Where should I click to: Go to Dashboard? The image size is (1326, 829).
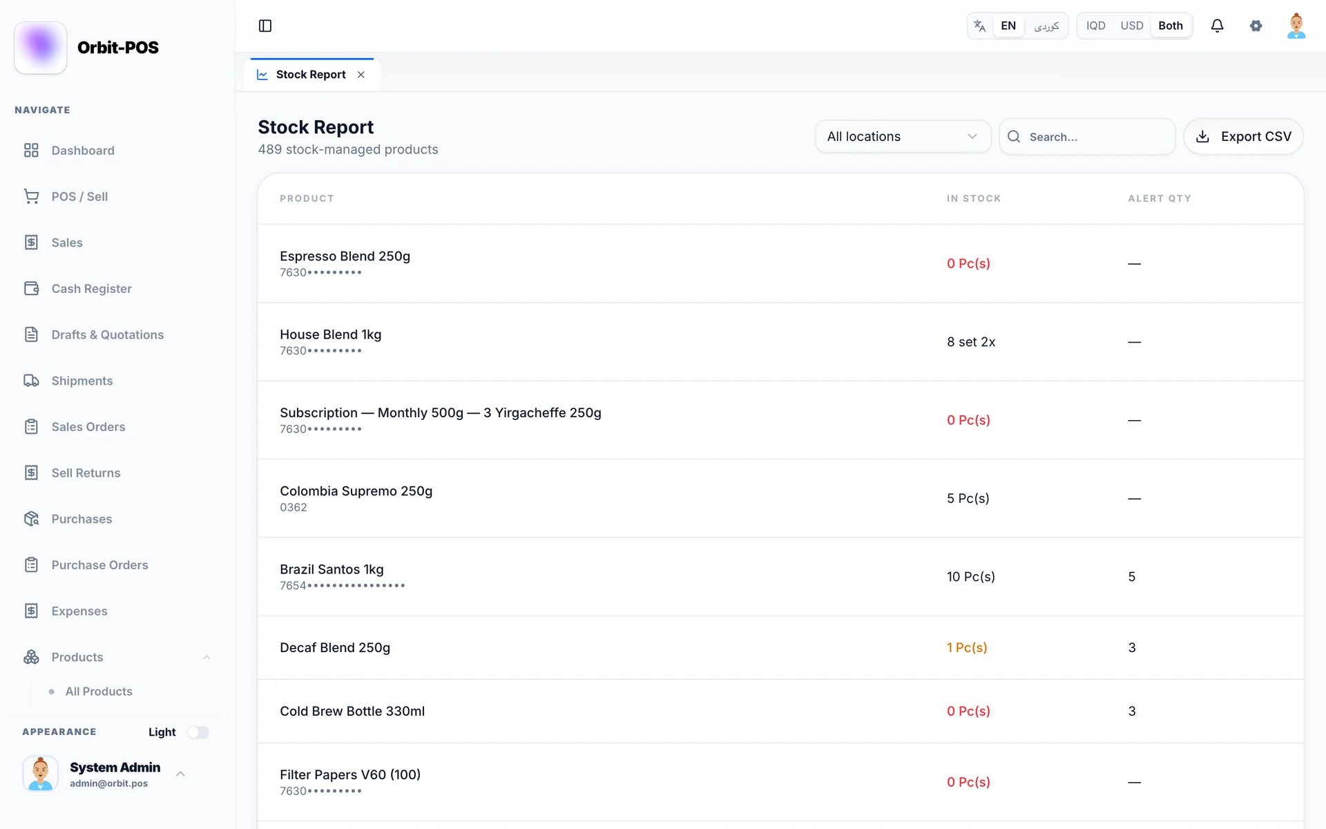(83, 151)
